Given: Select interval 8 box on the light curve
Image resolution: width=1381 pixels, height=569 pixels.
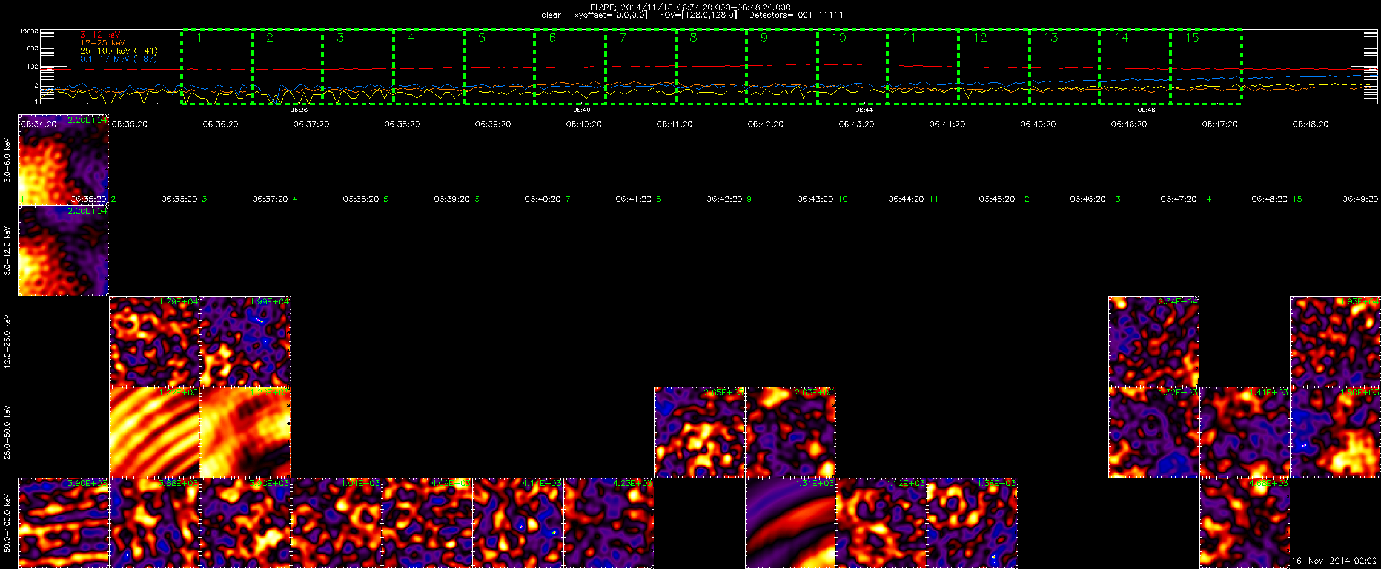Looking at the screenshot, I should point(712,67).
